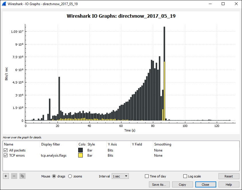Click the traffic spike bar at 15 seconds

(50, 110)
